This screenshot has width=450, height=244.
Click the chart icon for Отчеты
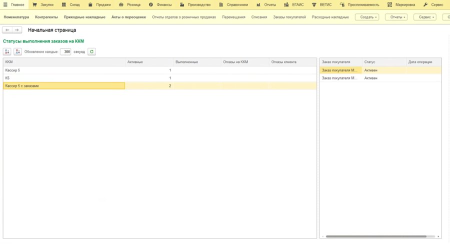[x=258, y=4]
